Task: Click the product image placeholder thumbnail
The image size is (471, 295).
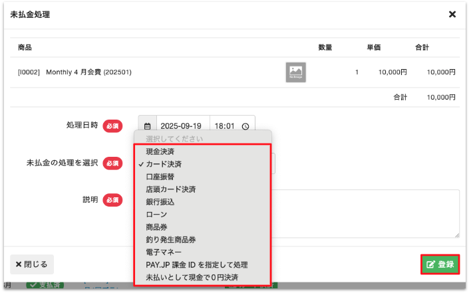Action: pos(295,72)
